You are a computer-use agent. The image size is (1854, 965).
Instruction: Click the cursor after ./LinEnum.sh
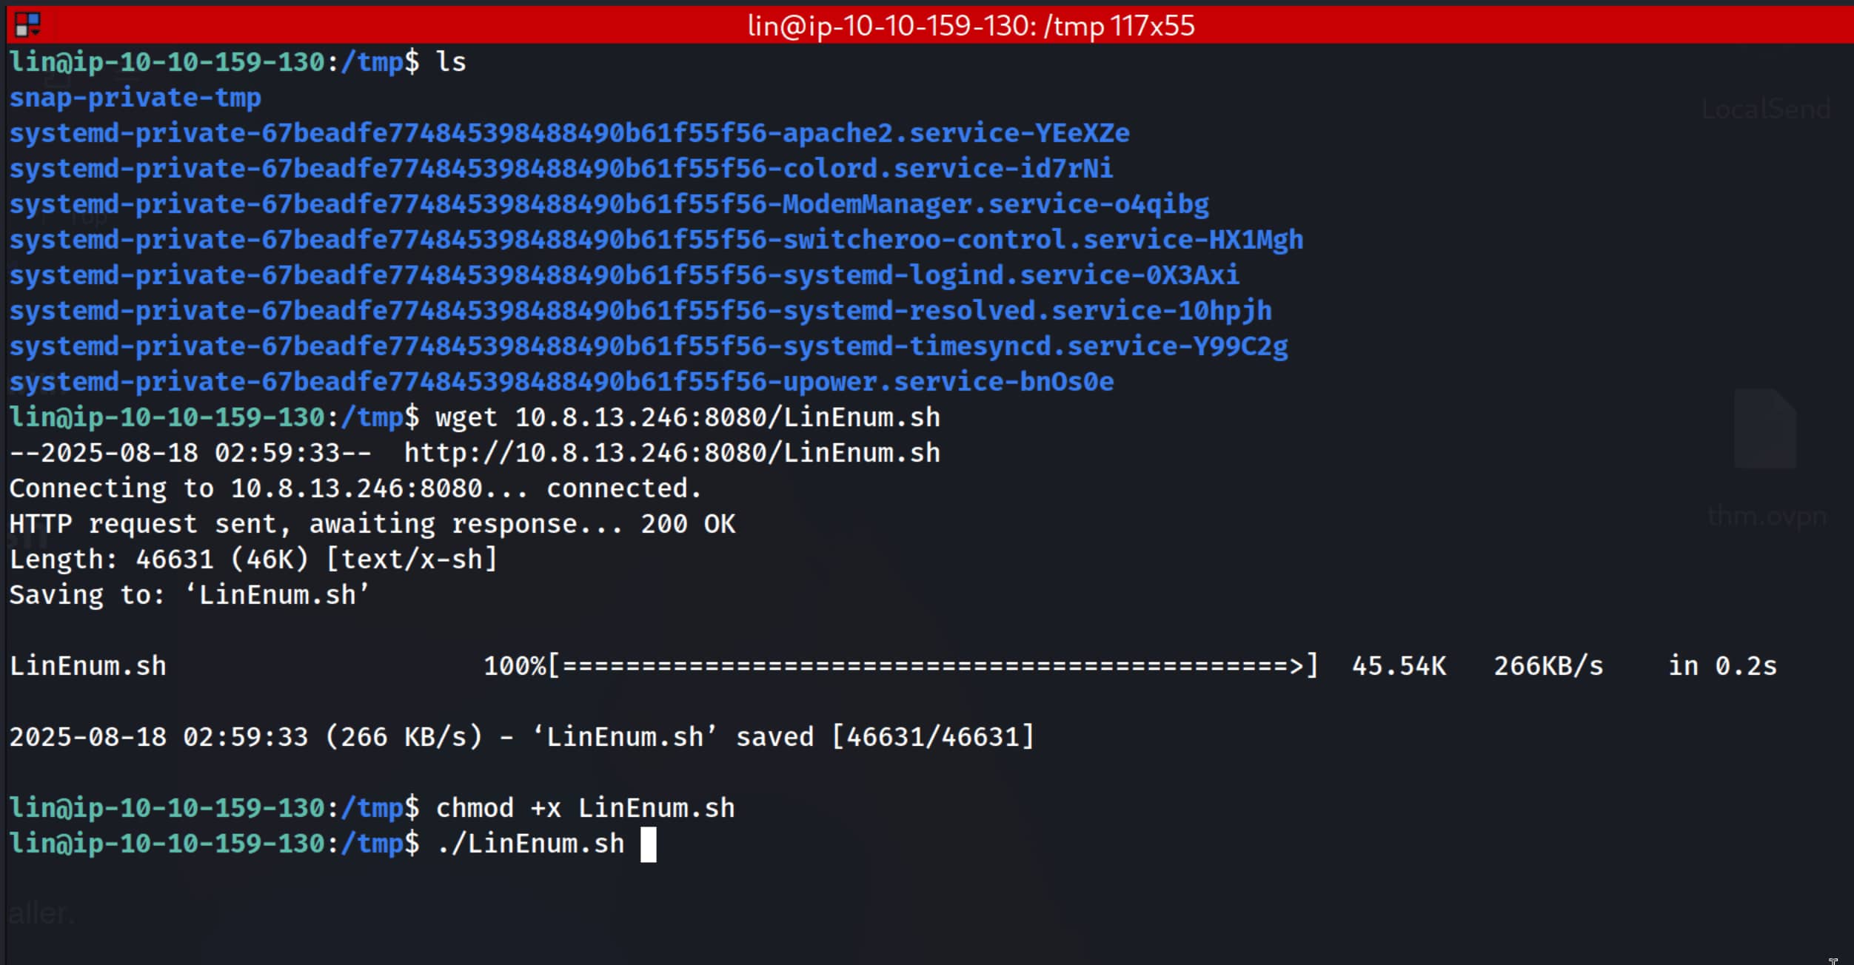(x=648, y=844)
